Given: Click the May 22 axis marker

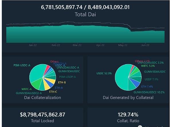Looking at the screenshot, I should tap(123, 45).
